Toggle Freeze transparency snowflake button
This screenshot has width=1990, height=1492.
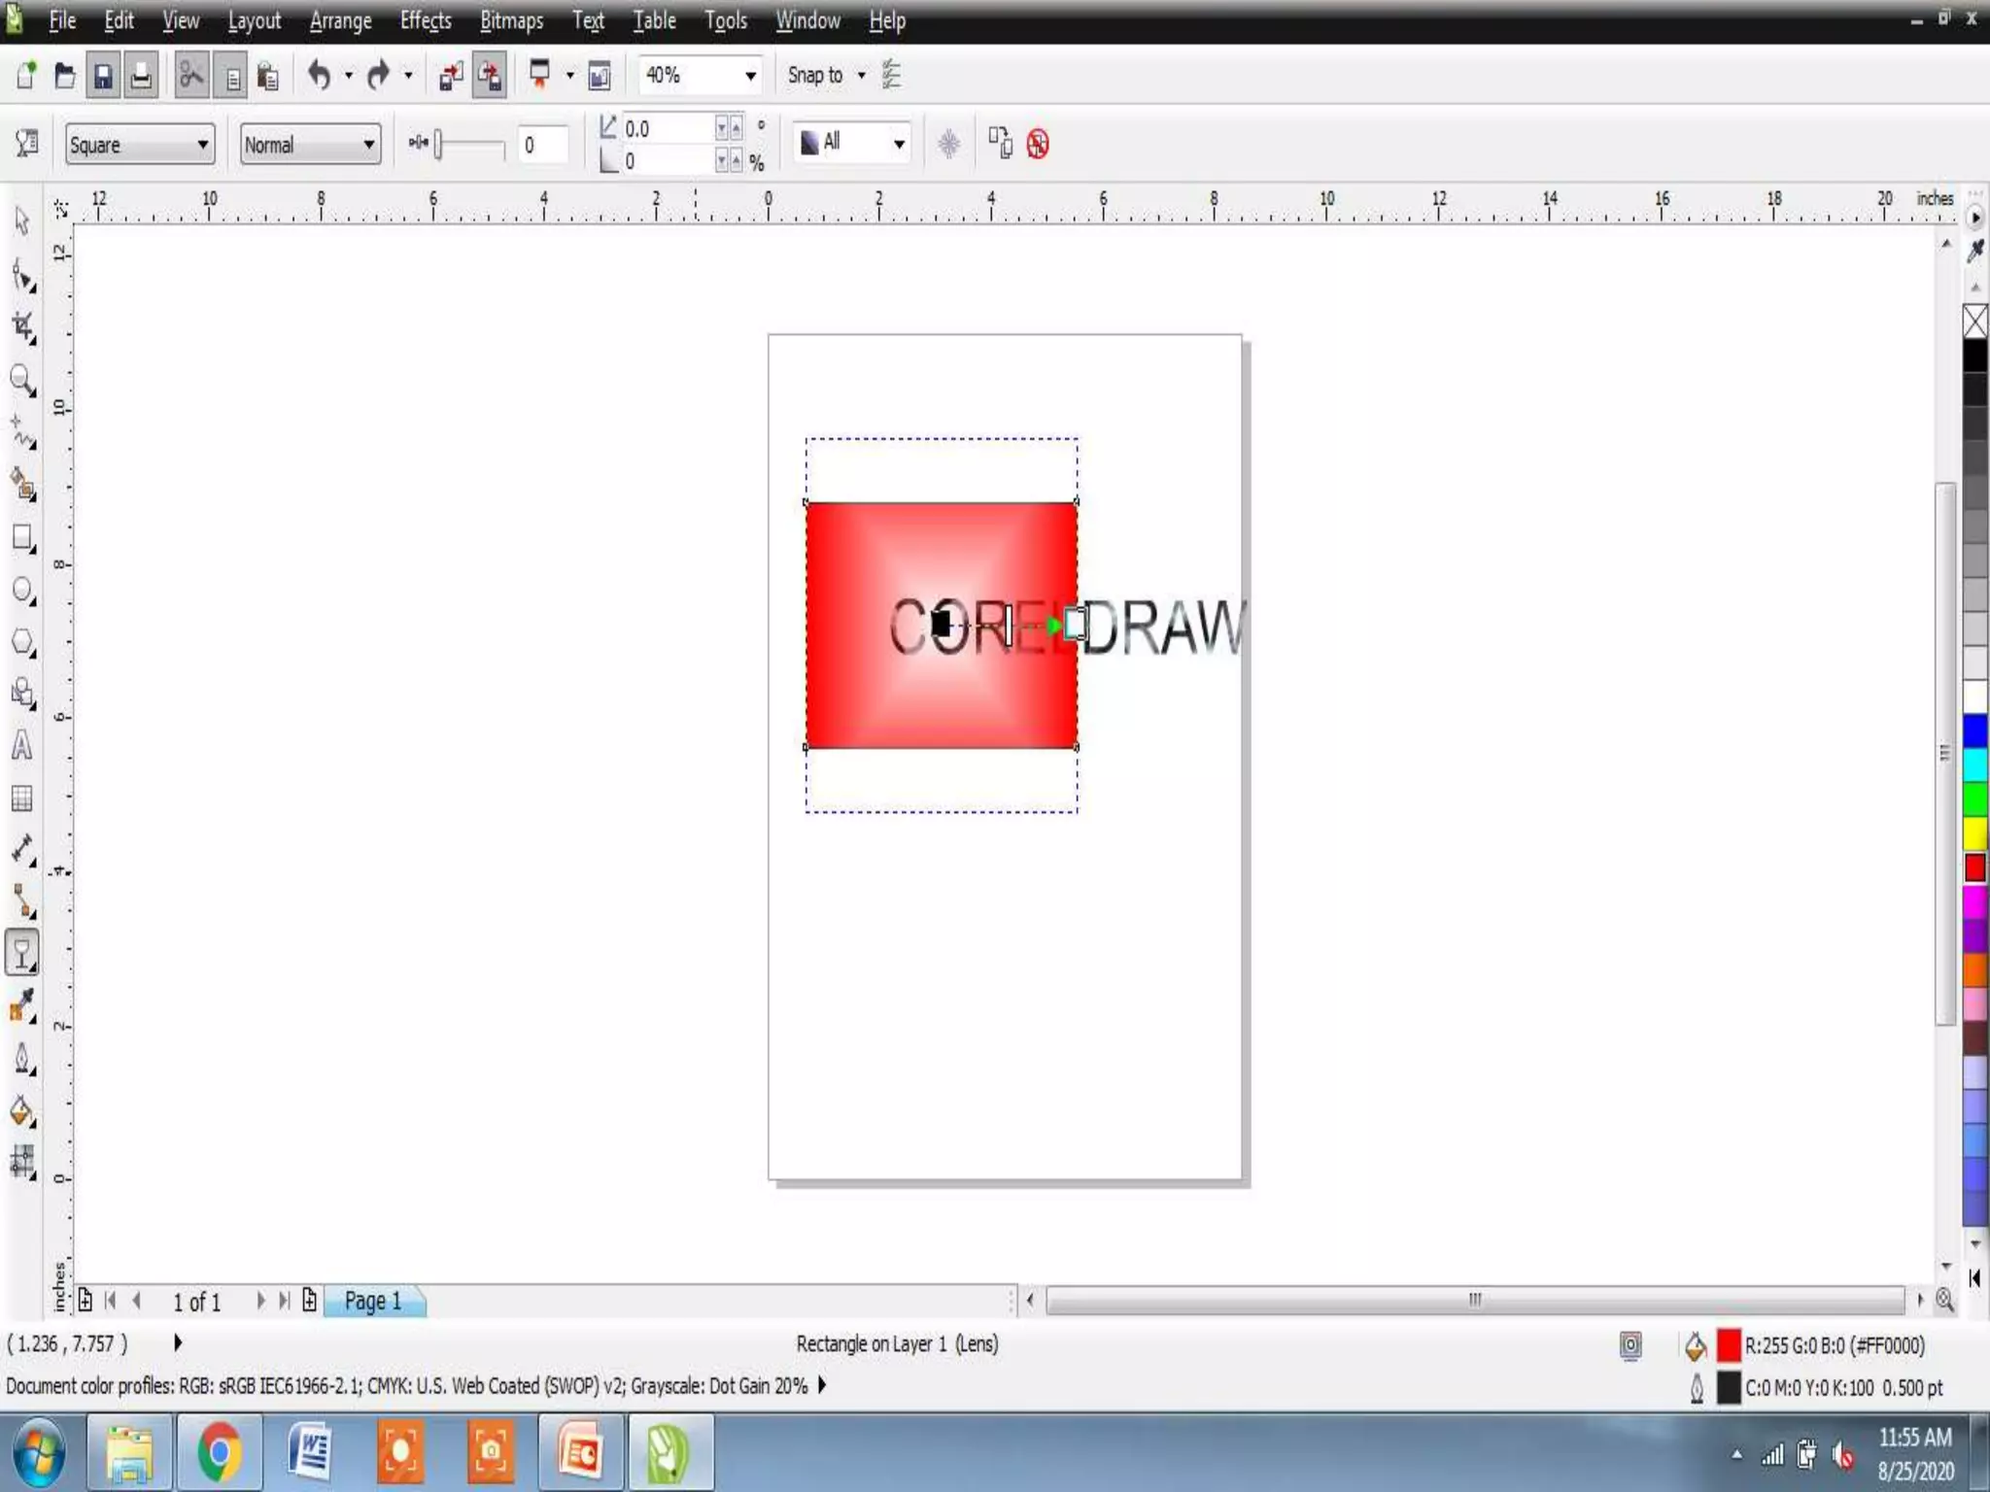[949, 145]
